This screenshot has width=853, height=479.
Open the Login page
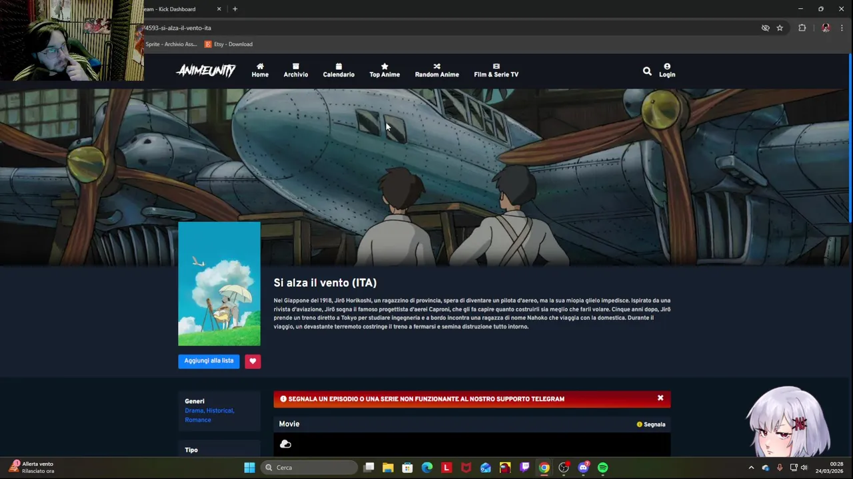coord(667,71)
